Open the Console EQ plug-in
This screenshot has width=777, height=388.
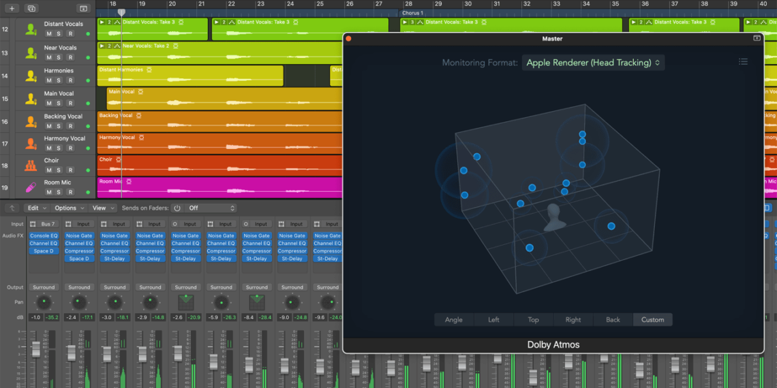tap(44, 236)
